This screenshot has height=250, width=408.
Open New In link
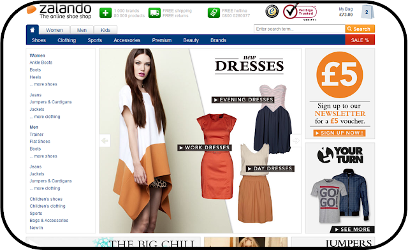(36, 228)
